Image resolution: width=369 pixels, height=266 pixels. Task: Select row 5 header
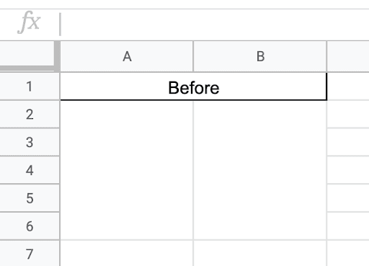tap(30, 198)
